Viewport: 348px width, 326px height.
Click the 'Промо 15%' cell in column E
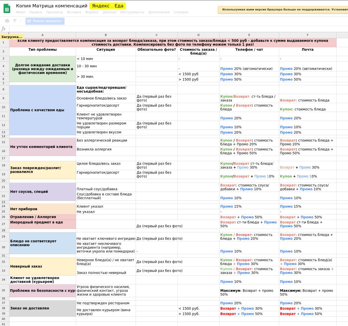point(249,206)
